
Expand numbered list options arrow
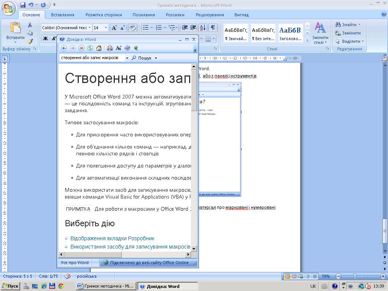tap(165, 28)
